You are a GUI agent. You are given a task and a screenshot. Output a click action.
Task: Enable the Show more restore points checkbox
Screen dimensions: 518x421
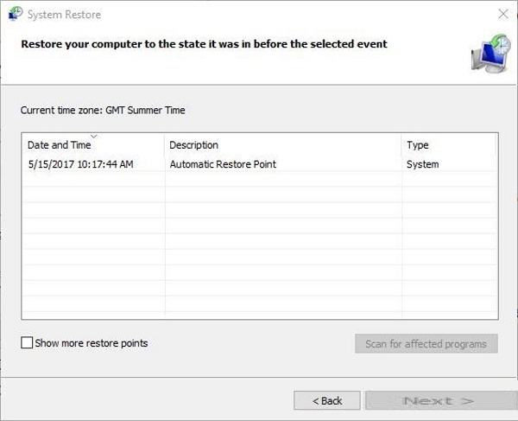tap(27, 343)
